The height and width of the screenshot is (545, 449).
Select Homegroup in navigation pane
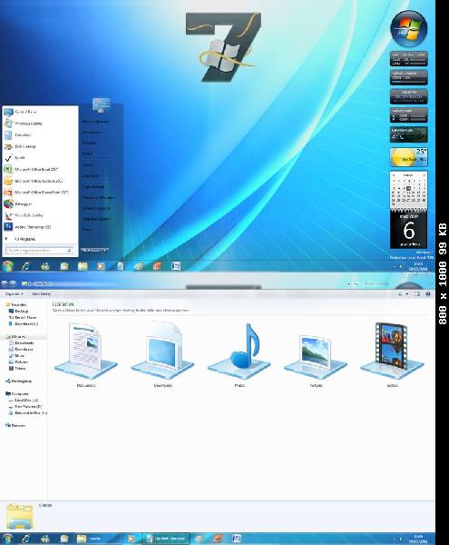[21, 381]
